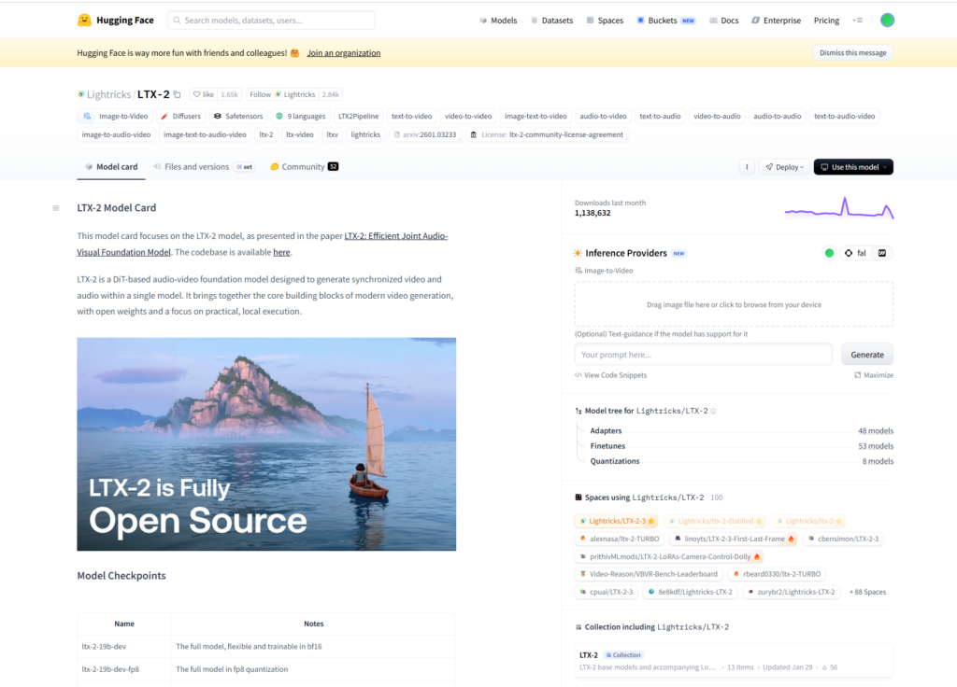Dismiss the organization banner message
Screen dimensions: 957x687
[852, 53]
